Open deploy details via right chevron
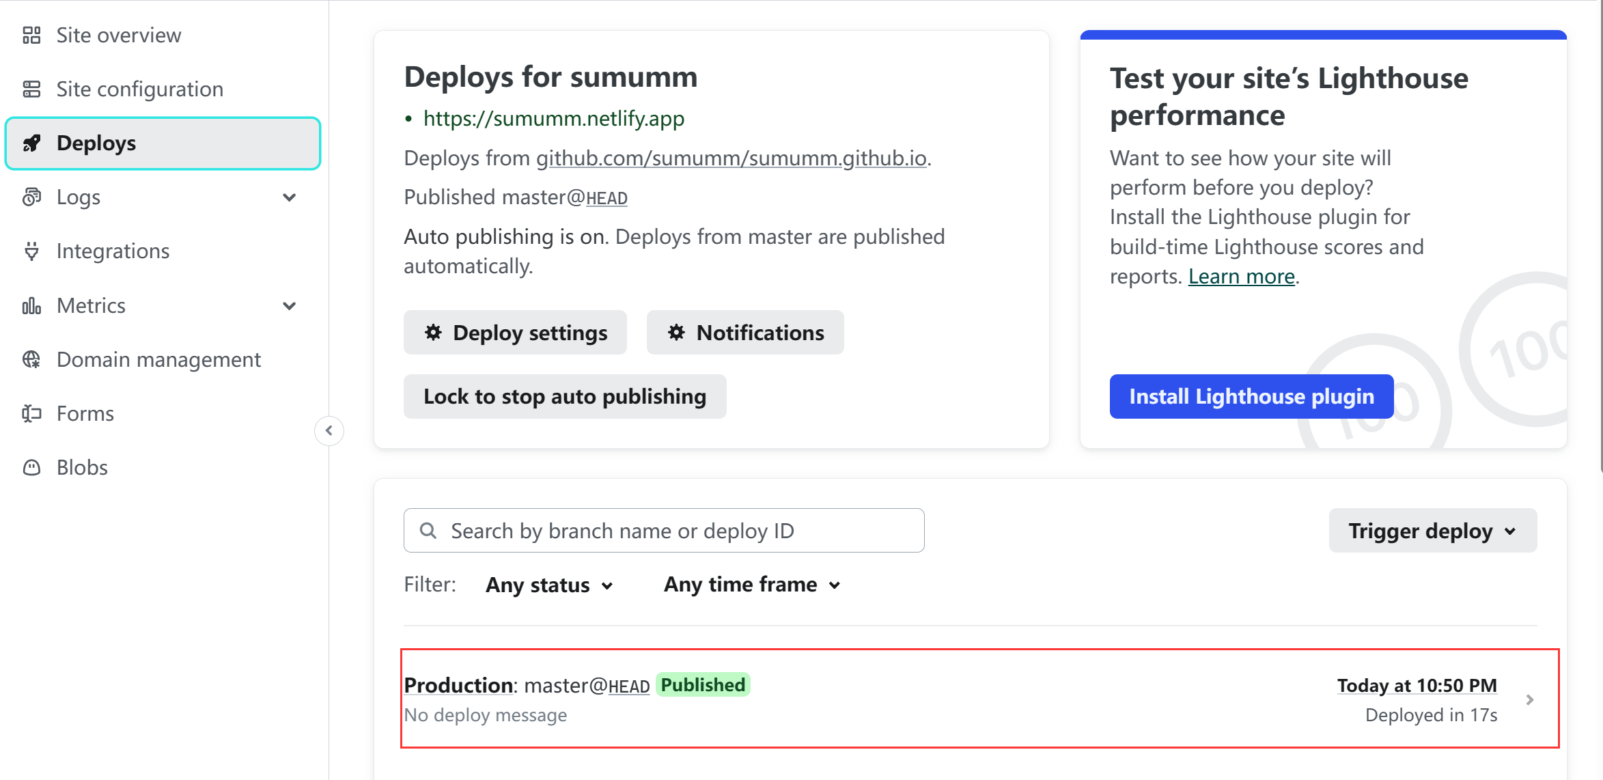 (x=1529, y=699)
